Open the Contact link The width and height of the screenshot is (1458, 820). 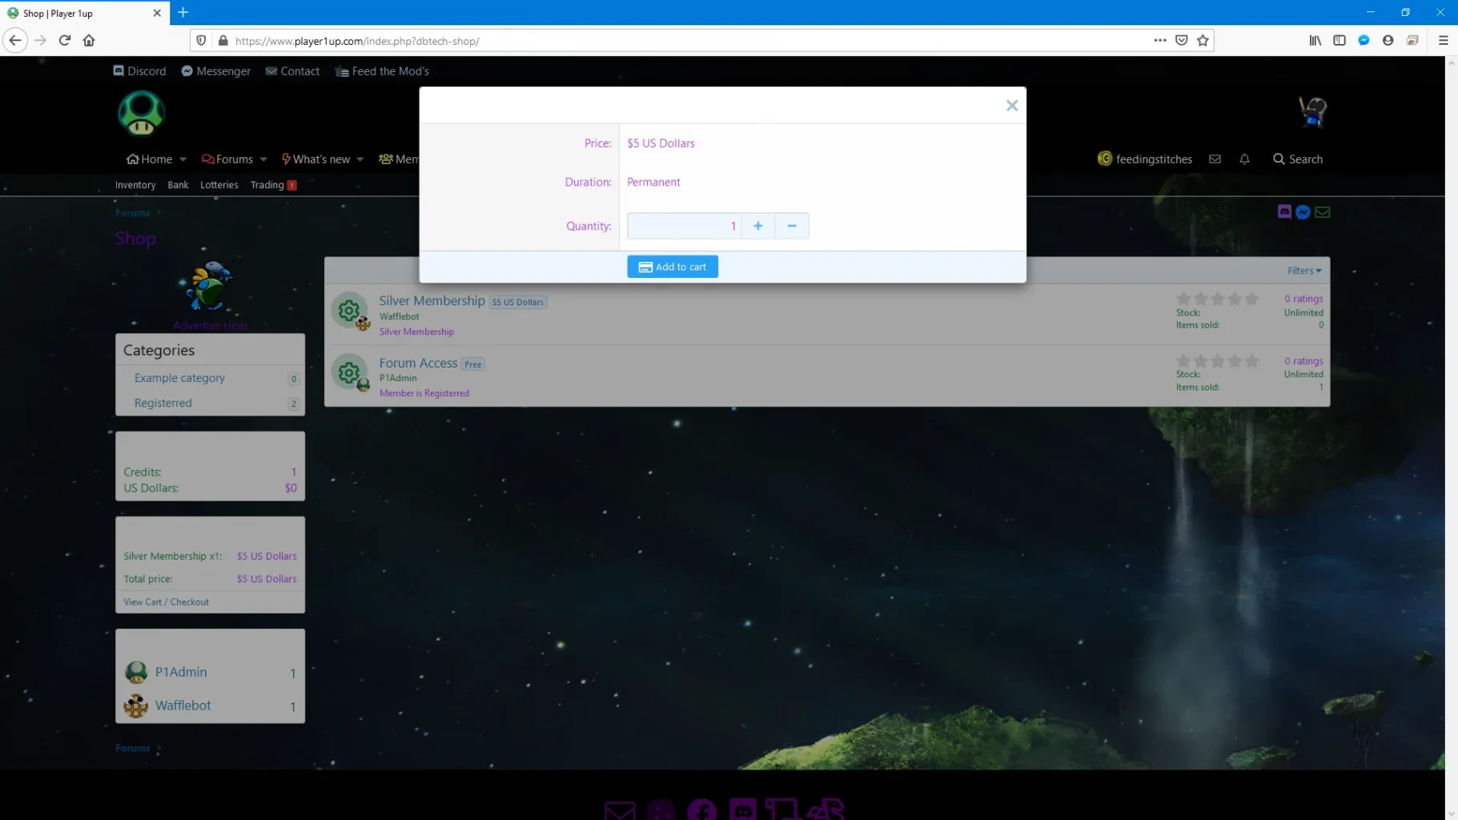293,71
